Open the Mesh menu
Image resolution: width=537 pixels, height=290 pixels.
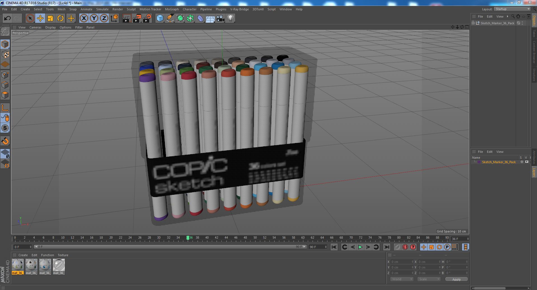pos(61,9)
